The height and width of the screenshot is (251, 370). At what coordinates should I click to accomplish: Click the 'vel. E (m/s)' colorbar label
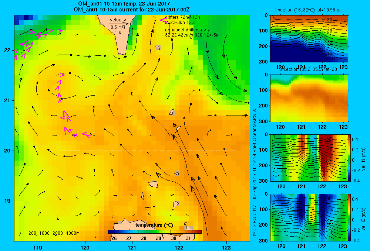tap(363, 219)
